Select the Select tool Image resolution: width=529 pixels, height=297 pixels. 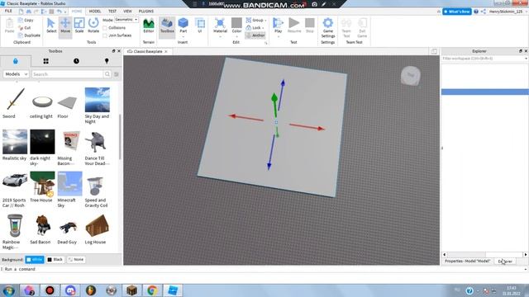pos(51,26)
